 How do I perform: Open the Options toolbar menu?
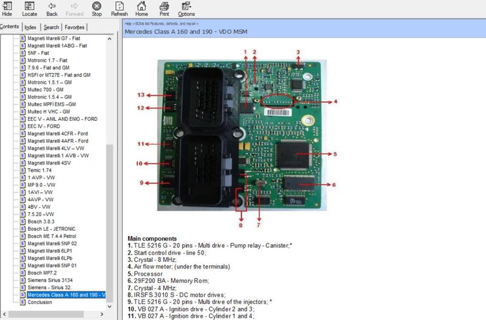point(187,9)
